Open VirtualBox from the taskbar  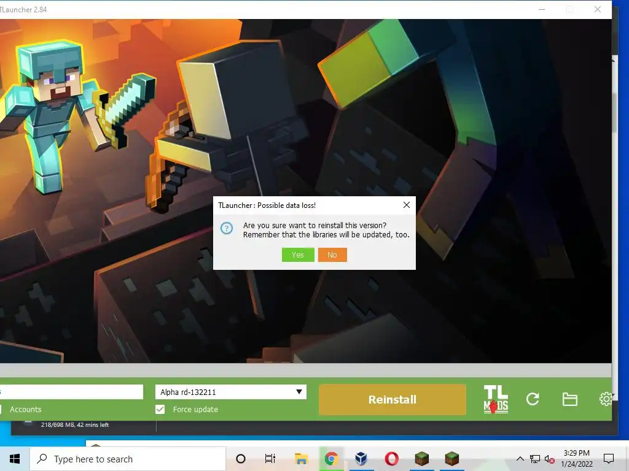pos(361,459)
